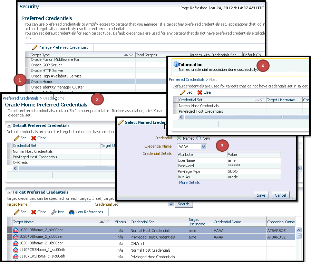The height and width of the screenshot is (262, 311).
Task: Click Run As oracle row in dialog
Action: [x=229, y=177]
